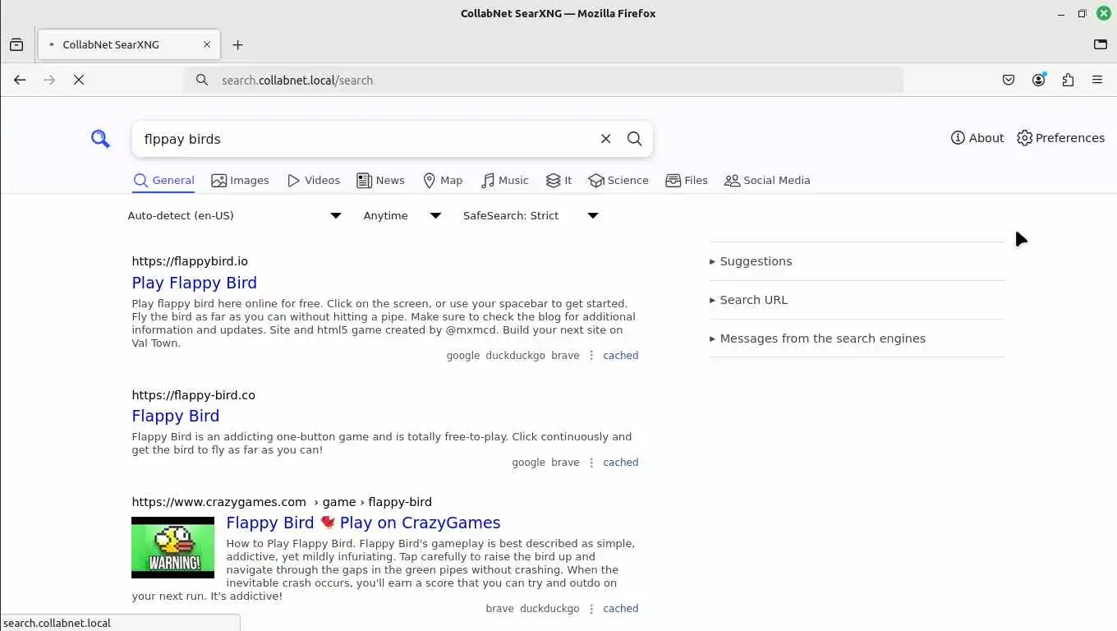
Task: Close the CollabNet SearXNG tab
Action: [x=207, y=44]
